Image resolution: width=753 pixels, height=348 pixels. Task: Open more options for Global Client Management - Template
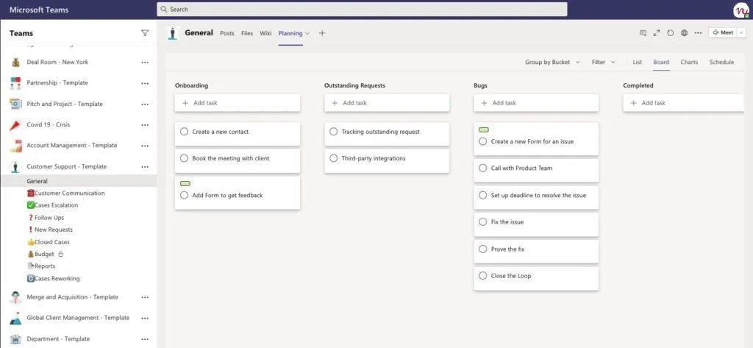point(145,318)
